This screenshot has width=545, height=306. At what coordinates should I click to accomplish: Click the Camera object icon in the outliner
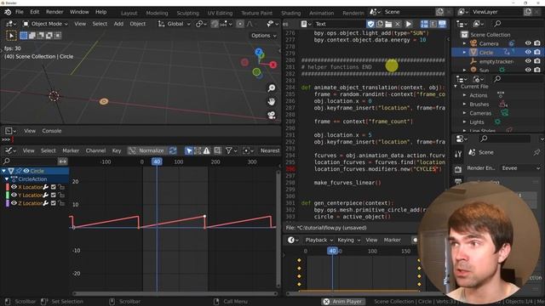click(473, 43)
